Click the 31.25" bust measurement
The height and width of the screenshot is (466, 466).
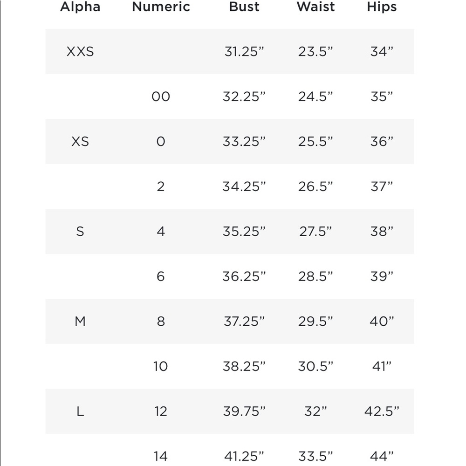(244, 52)
